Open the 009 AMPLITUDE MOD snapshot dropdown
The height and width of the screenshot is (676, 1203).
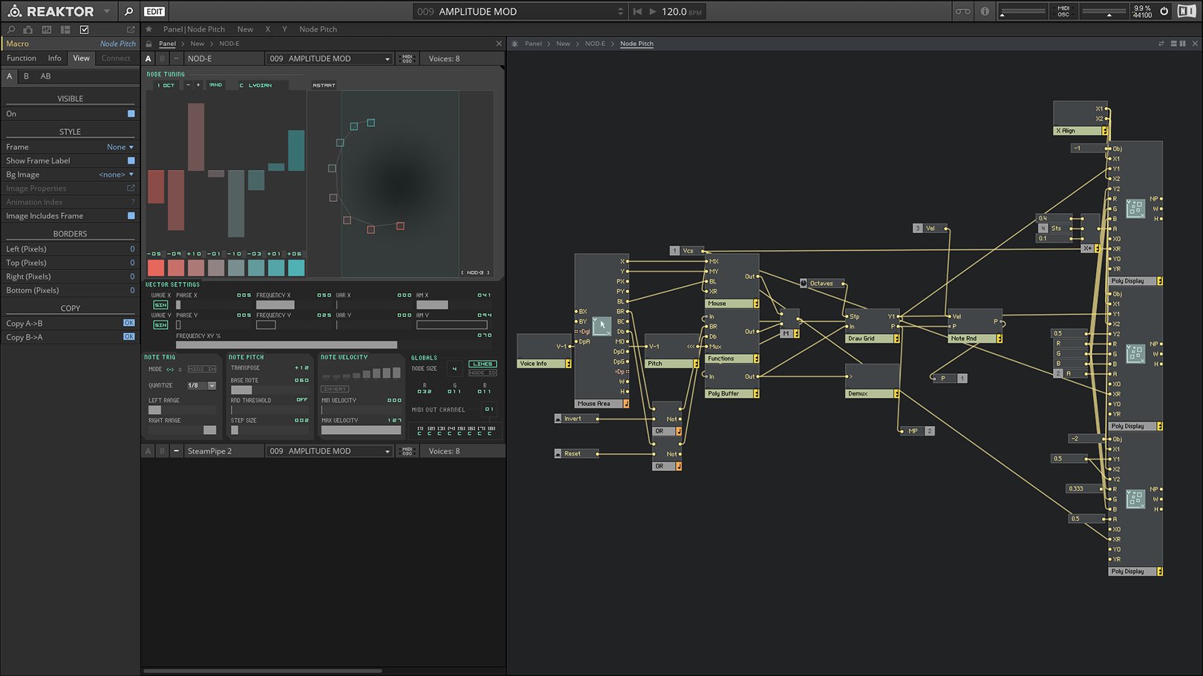point(329,58)
